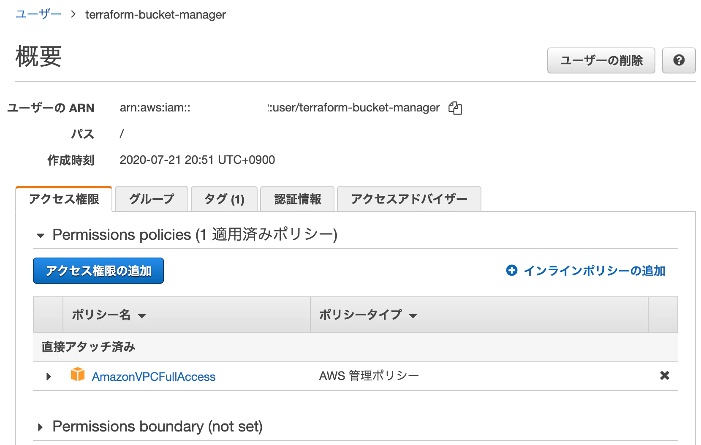
Task: Collapse the Permissions policies section
Action: pyautogui.click(x=41, y=236)
